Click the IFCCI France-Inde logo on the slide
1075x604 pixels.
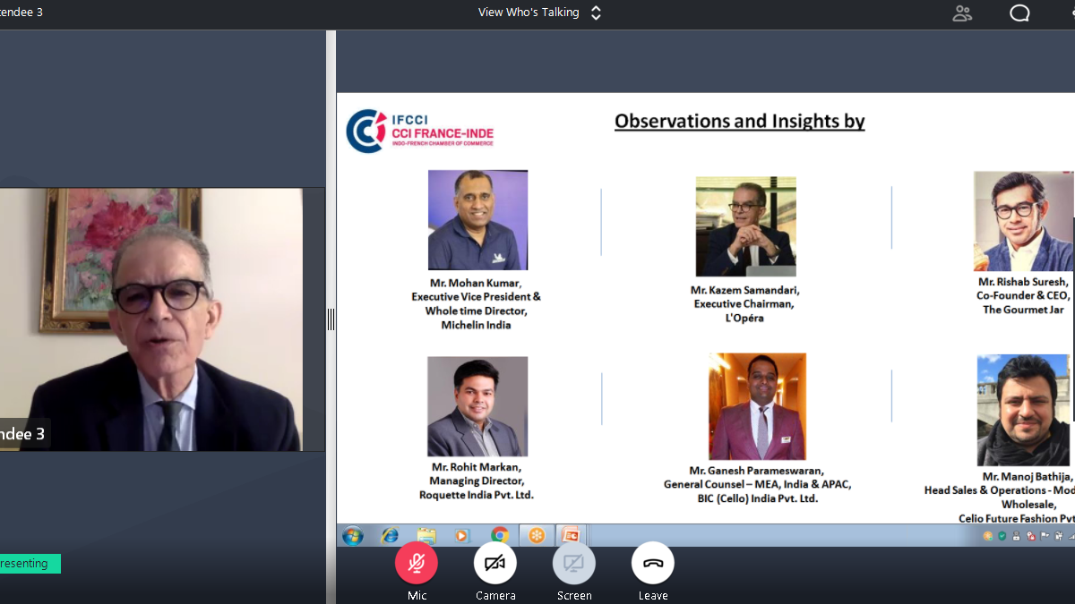pos(420,131)
